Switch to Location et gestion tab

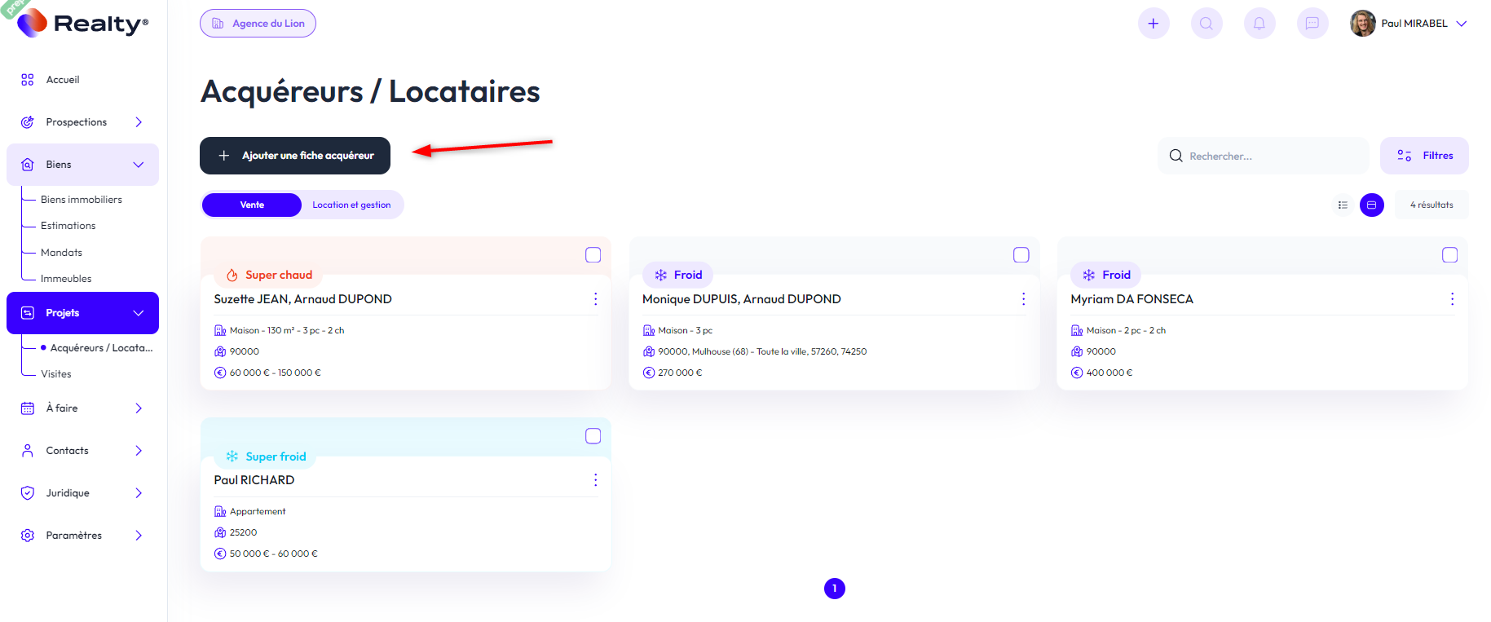click(351, 205)
